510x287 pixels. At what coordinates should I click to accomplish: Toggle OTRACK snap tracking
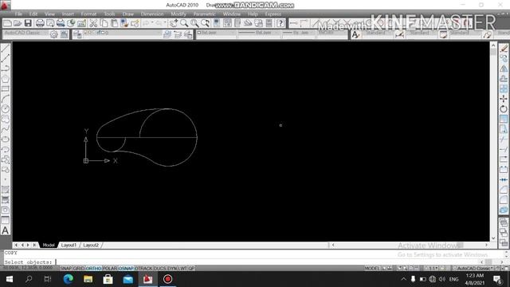pos(143,269)
